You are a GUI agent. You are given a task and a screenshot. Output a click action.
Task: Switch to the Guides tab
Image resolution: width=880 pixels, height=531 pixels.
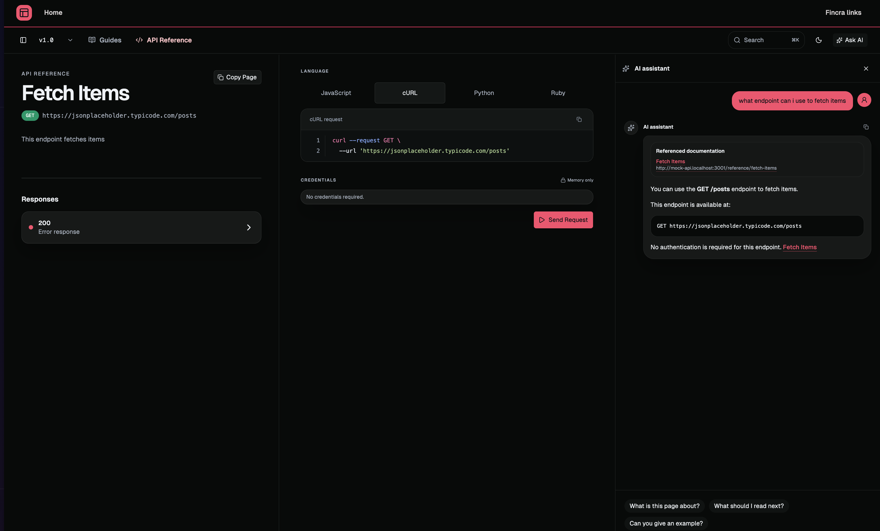pos(105,40)
